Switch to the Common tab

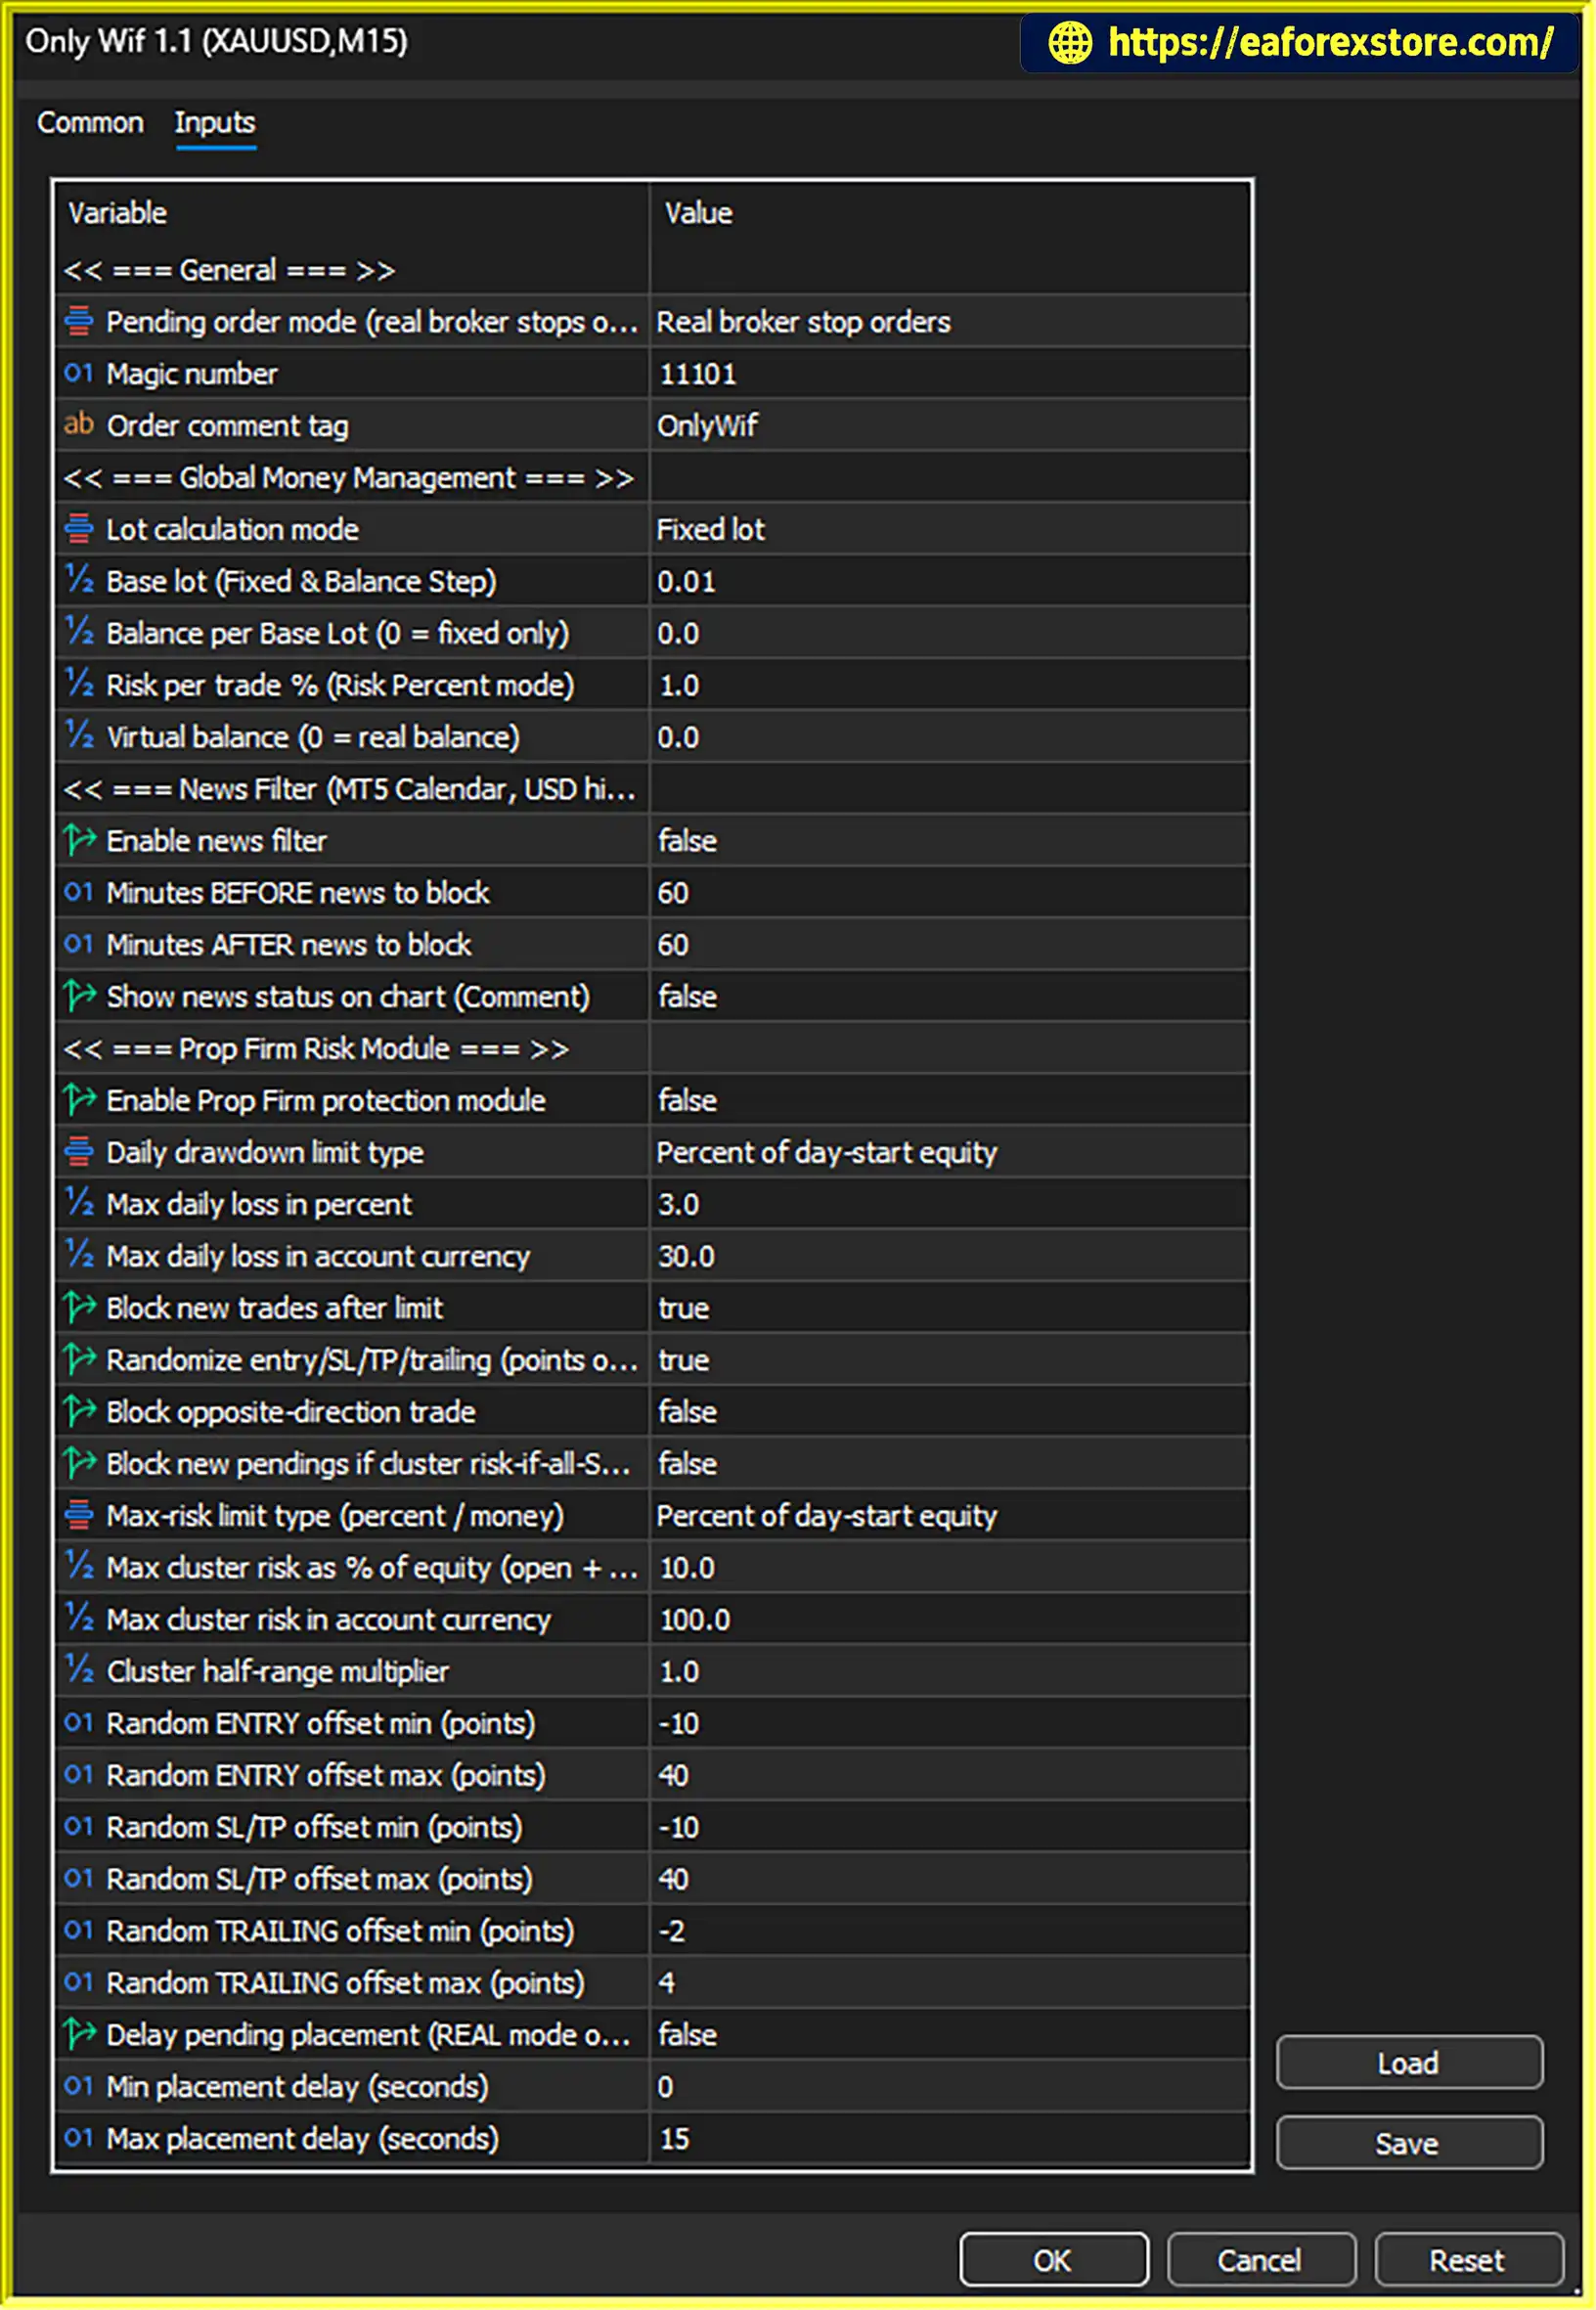[90, 123]
